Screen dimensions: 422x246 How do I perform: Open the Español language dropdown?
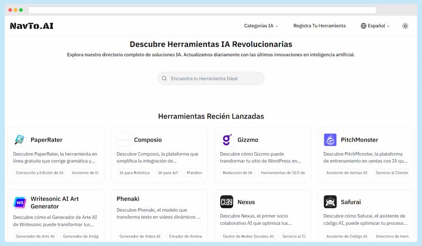pos(375,26)
